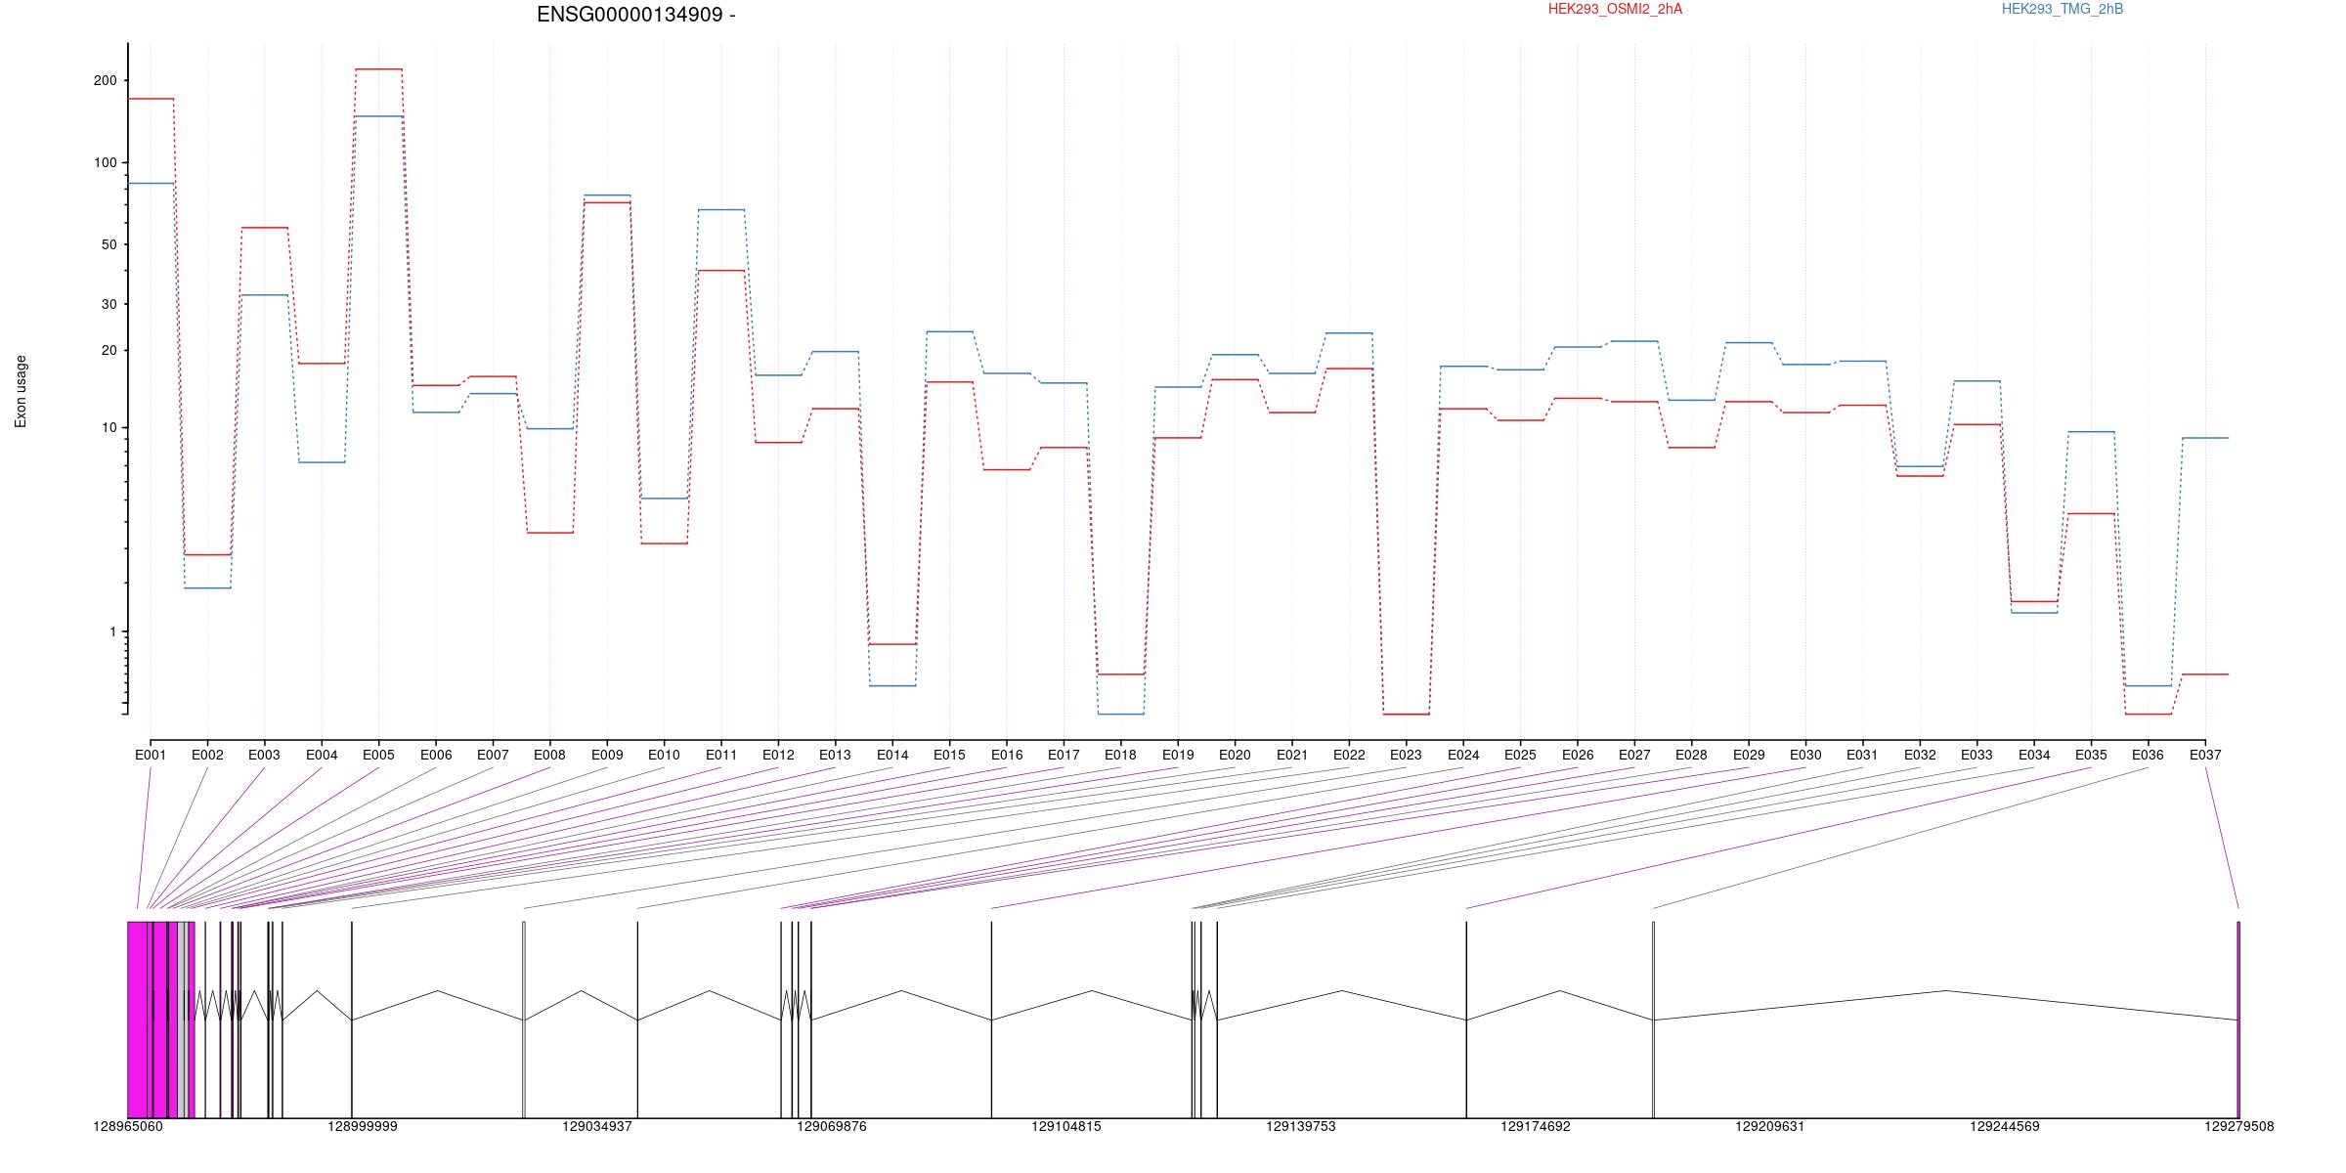
Task: Select exon label E024
Action: pyautogui.click(x=1463, y=755)
